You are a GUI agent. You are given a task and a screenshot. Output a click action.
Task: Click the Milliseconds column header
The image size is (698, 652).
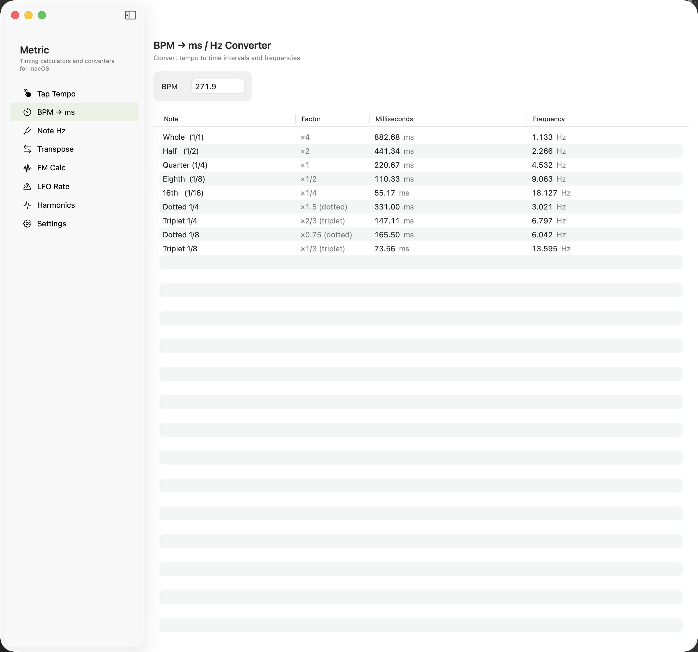[393, 119]
